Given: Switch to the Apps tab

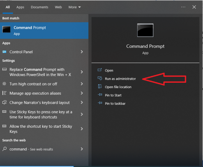Looking at the screenshot, I should pos(20,7).
